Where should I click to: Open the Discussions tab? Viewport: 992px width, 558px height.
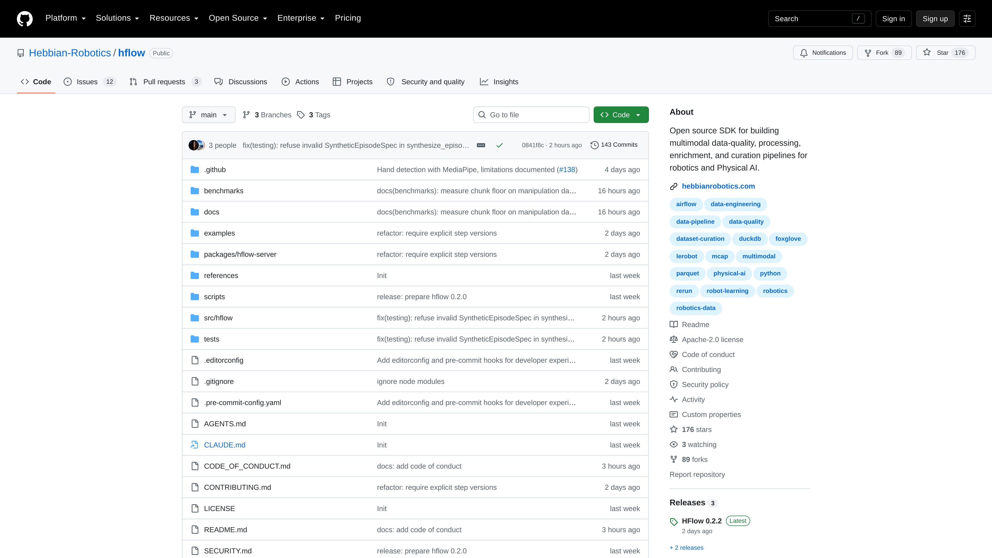pyautogui.click(x=241, y=82)
